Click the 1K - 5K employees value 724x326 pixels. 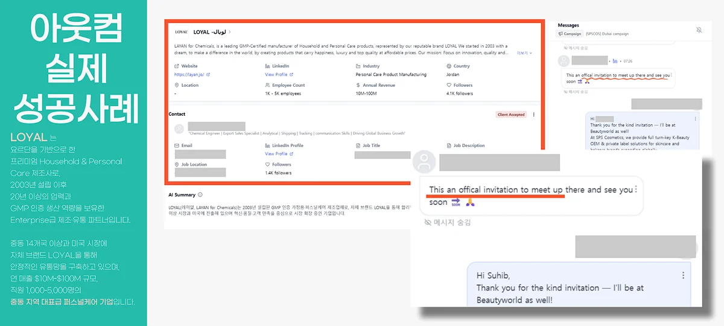(x=283, y=94)
